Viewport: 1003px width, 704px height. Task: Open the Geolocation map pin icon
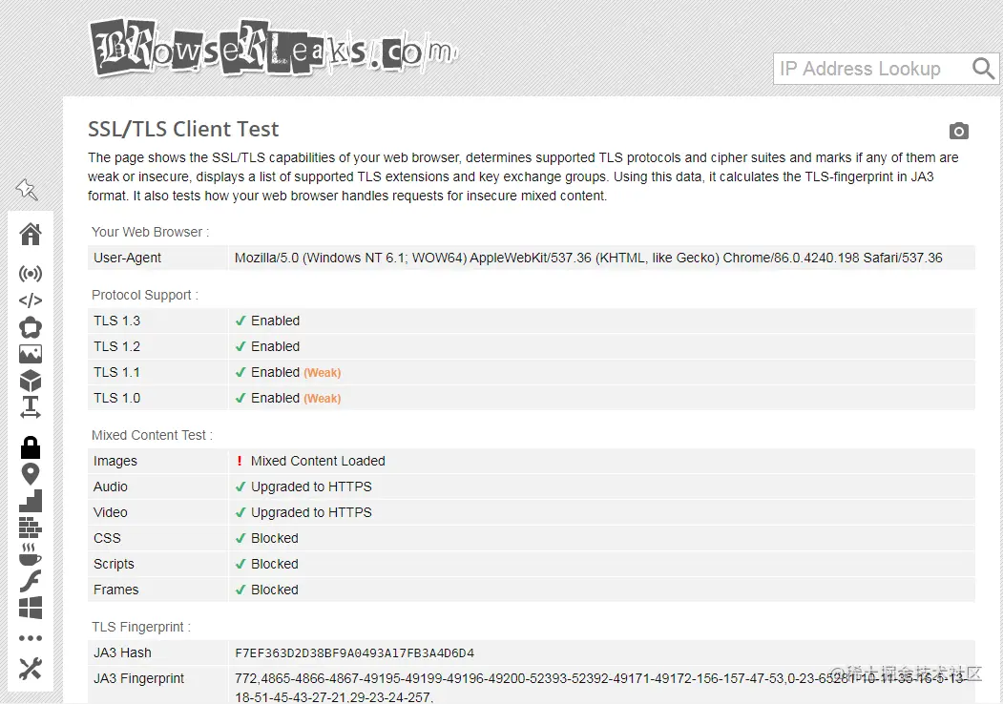pyautogui.click(x=31, y=474)
